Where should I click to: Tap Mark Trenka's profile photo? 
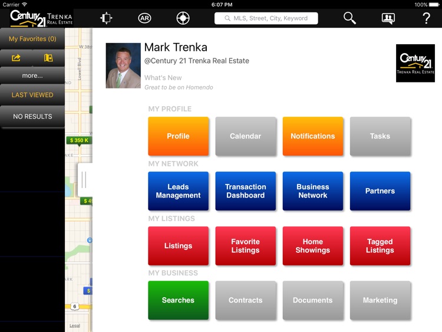point(123,65)
